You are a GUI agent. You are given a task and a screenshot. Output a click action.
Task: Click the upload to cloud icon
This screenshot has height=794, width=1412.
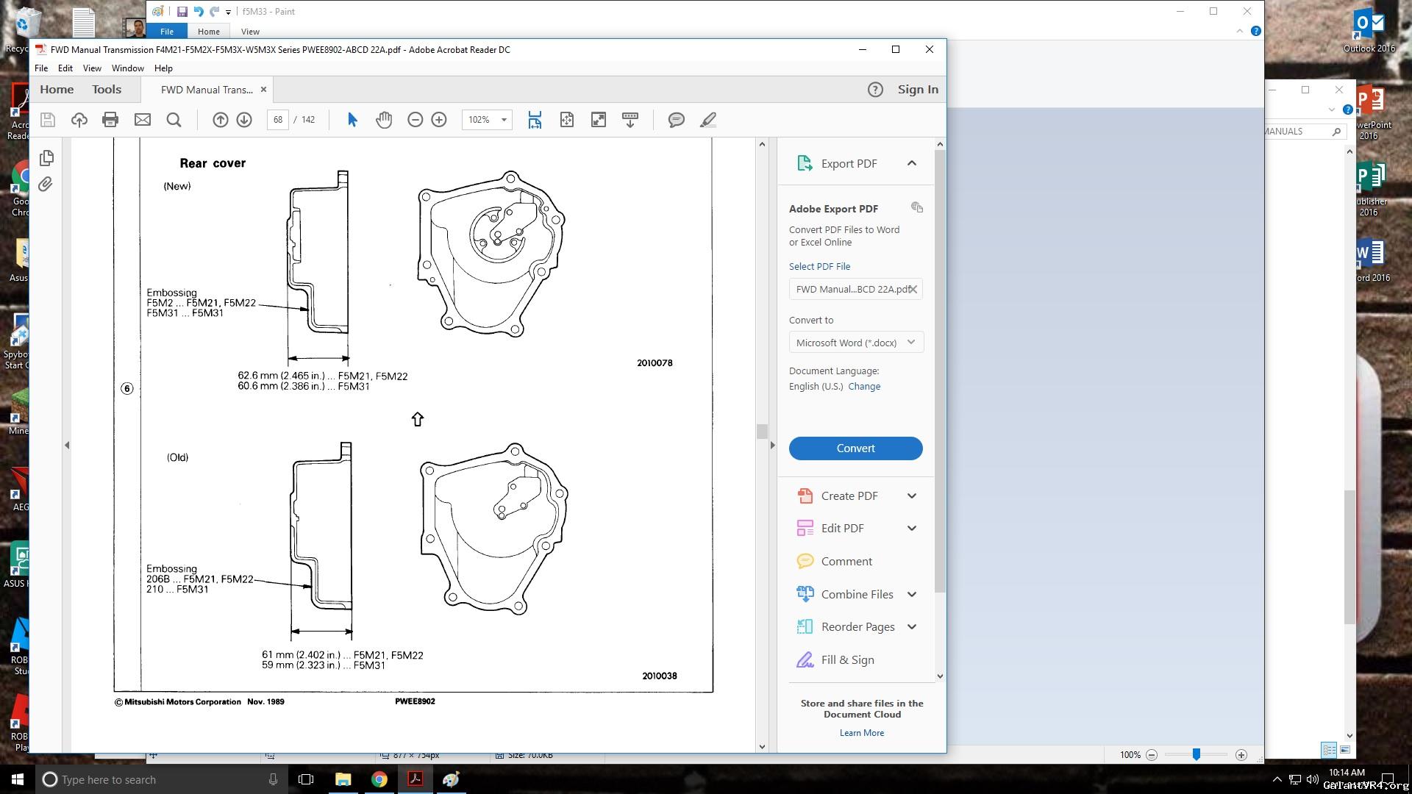tap(79, 120)
